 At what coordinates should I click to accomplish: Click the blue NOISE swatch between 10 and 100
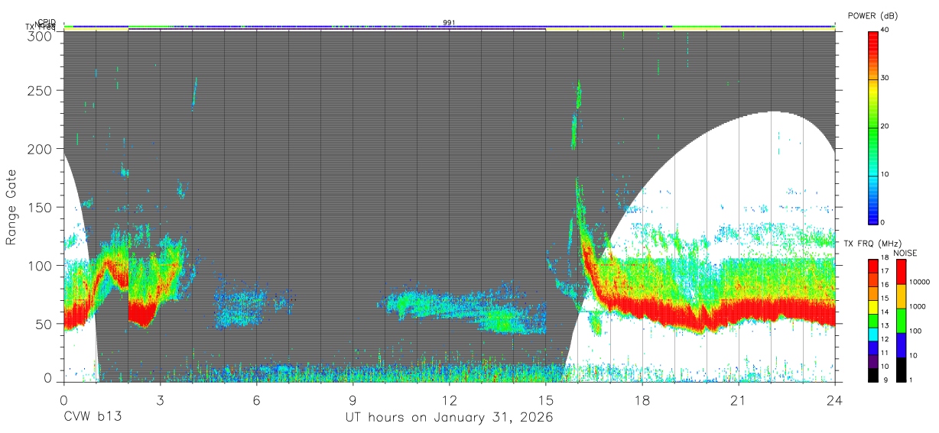point(902,344)
